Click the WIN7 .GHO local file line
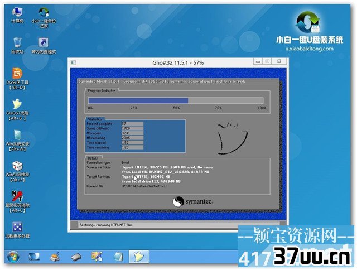Viewport: 357px width, 270px height. point(165,172)
